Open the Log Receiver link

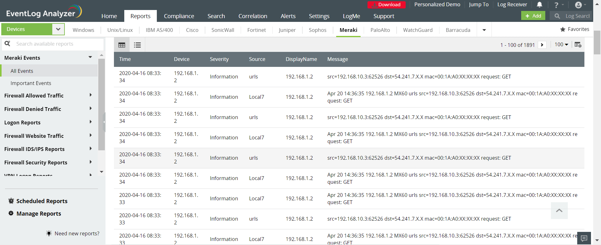pos(512,4)
